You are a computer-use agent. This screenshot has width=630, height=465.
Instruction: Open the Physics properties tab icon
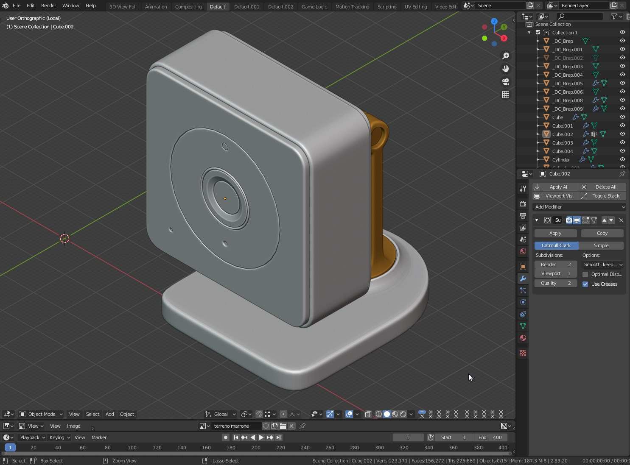pyautogui.click(x=523, y=302)
